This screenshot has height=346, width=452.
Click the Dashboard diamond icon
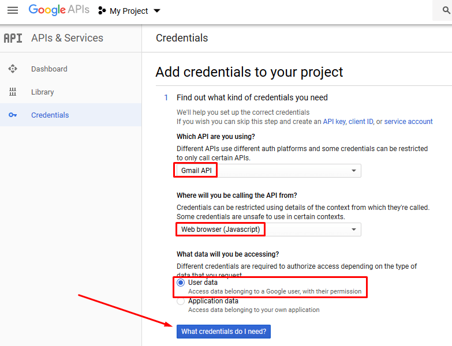click(13, 69)
